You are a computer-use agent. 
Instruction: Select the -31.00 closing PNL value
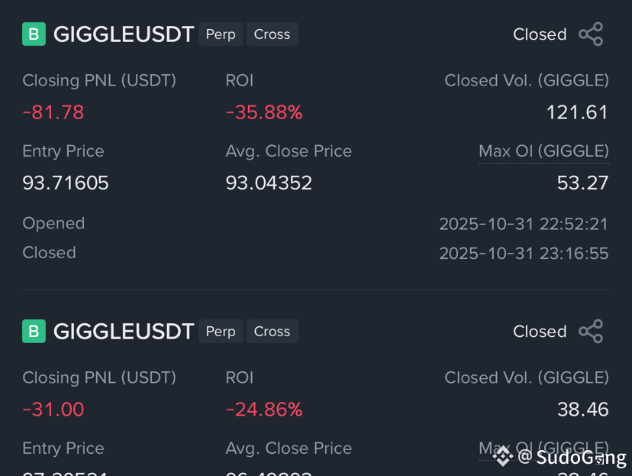point(53,410)
